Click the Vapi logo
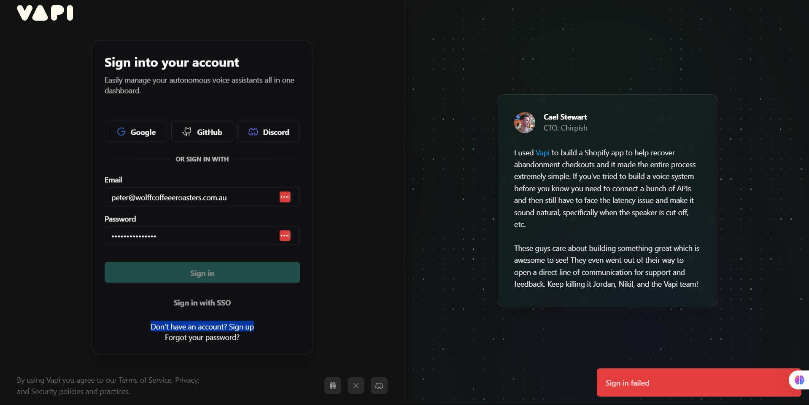 pos(45,13)
